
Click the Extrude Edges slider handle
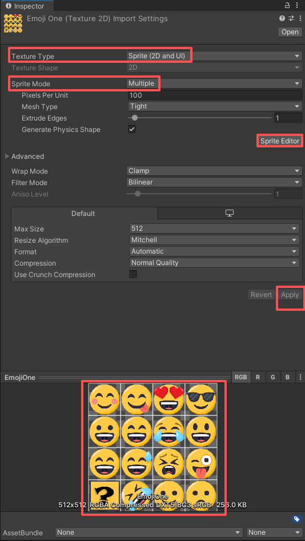pos(135,118)
